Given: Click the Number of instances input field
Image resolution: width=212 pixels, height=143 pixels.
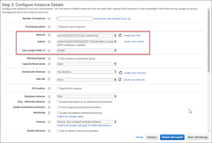Looking at the screenshot, I should coord(74,19).
